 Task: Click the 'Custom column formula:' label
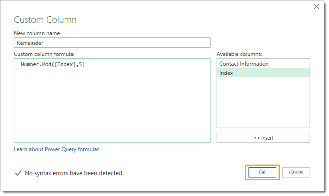tap(44, 54)
